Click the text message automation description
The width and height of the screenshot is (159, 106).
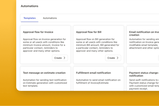(45, 83)
